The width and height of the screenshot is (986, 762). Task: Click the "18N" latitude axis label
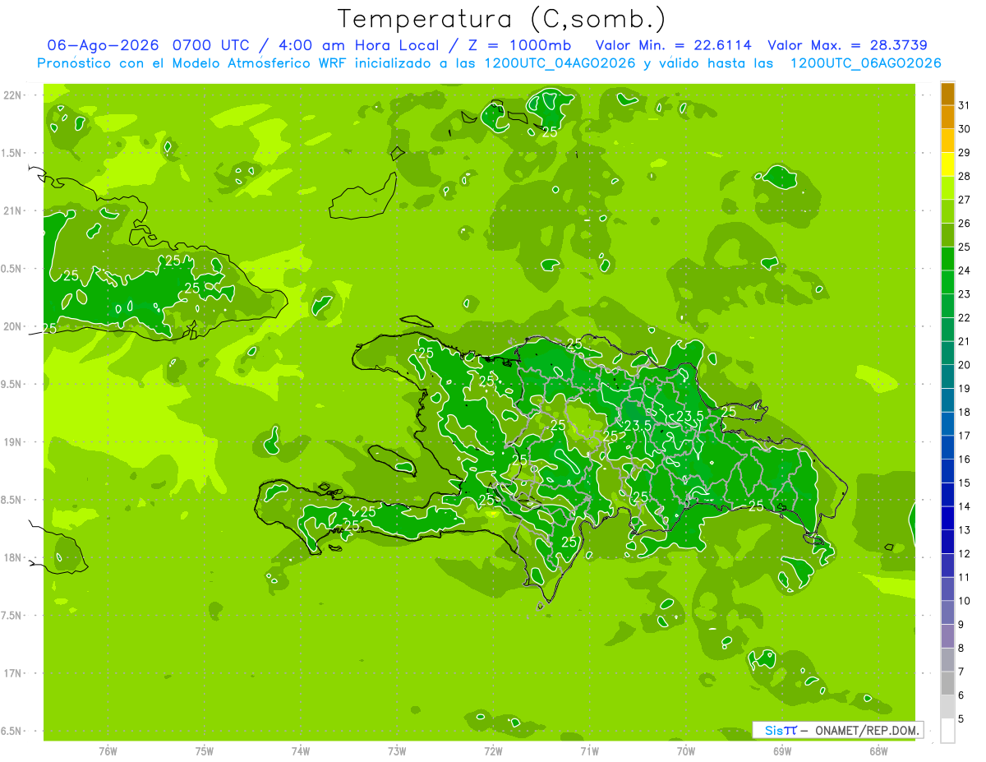point(13,557)
